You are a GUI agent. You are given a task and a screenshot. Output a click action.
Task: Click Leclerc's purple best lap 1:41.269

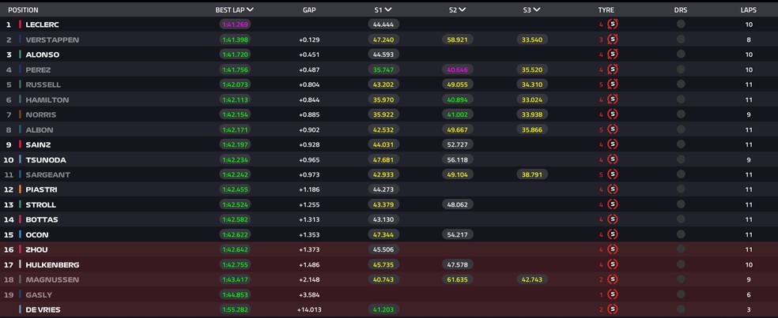pos(235,24)
